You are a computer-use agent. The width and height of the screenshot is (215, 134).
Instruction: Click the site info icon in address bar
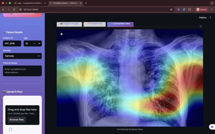pyautogui.click(x=21, y=9)
